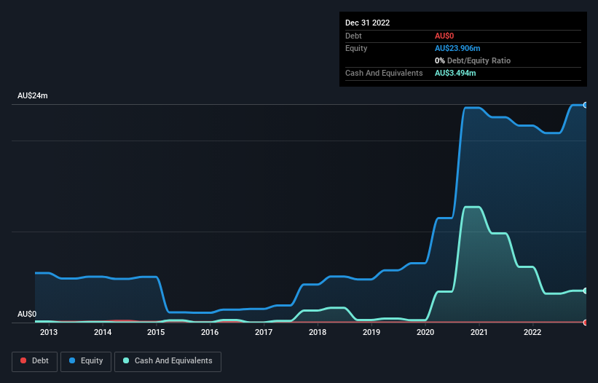Click the 0% Debt/Equity Ratio text

[473, 60]
